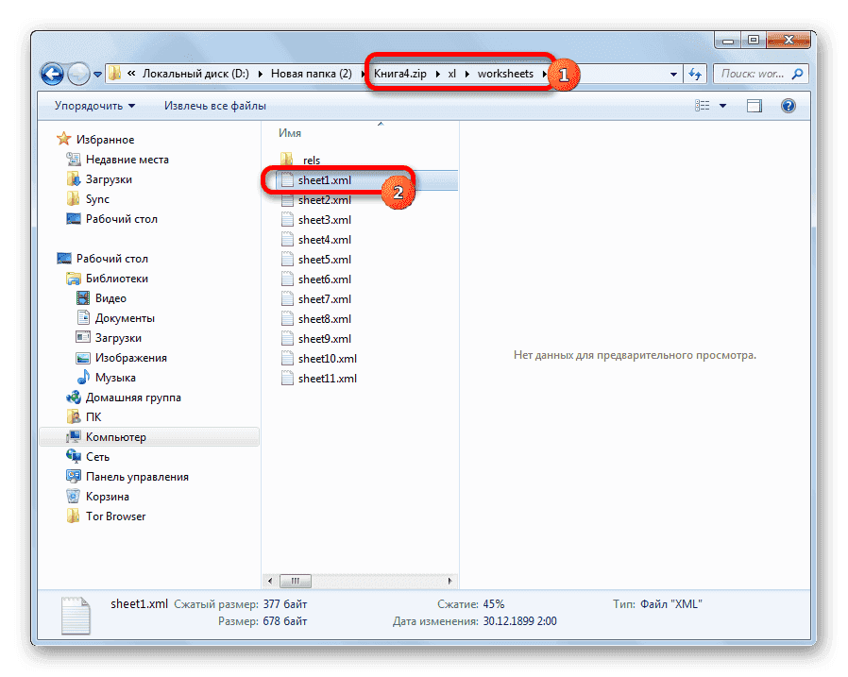Open the recent locations dropdown arrow
848x677 pixels.
coord(97,75)
